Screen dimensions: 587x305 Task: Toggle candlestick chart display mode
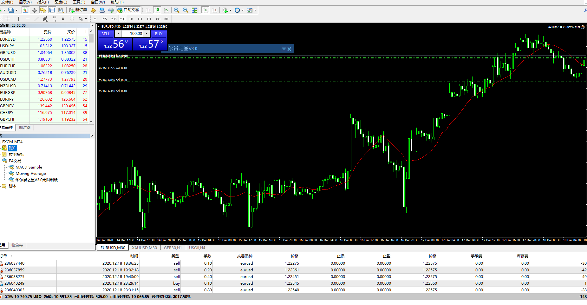click(157, 10)
